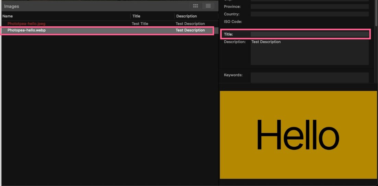Click into the Description text area
This screenshot has height=186, width=378.
click(x=309, y=52)
